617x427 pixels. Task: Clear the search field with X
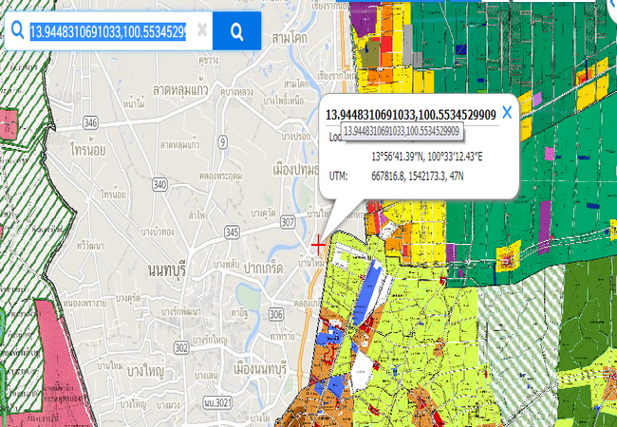click(x=202, y=29)
